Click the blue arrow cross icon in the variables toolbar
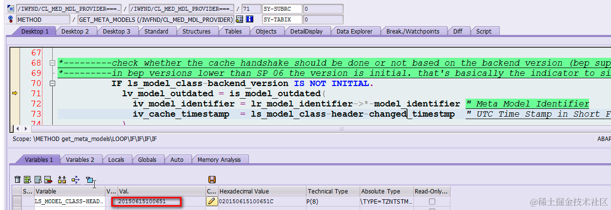The image size is (611, 210). (x=76, y=179)
